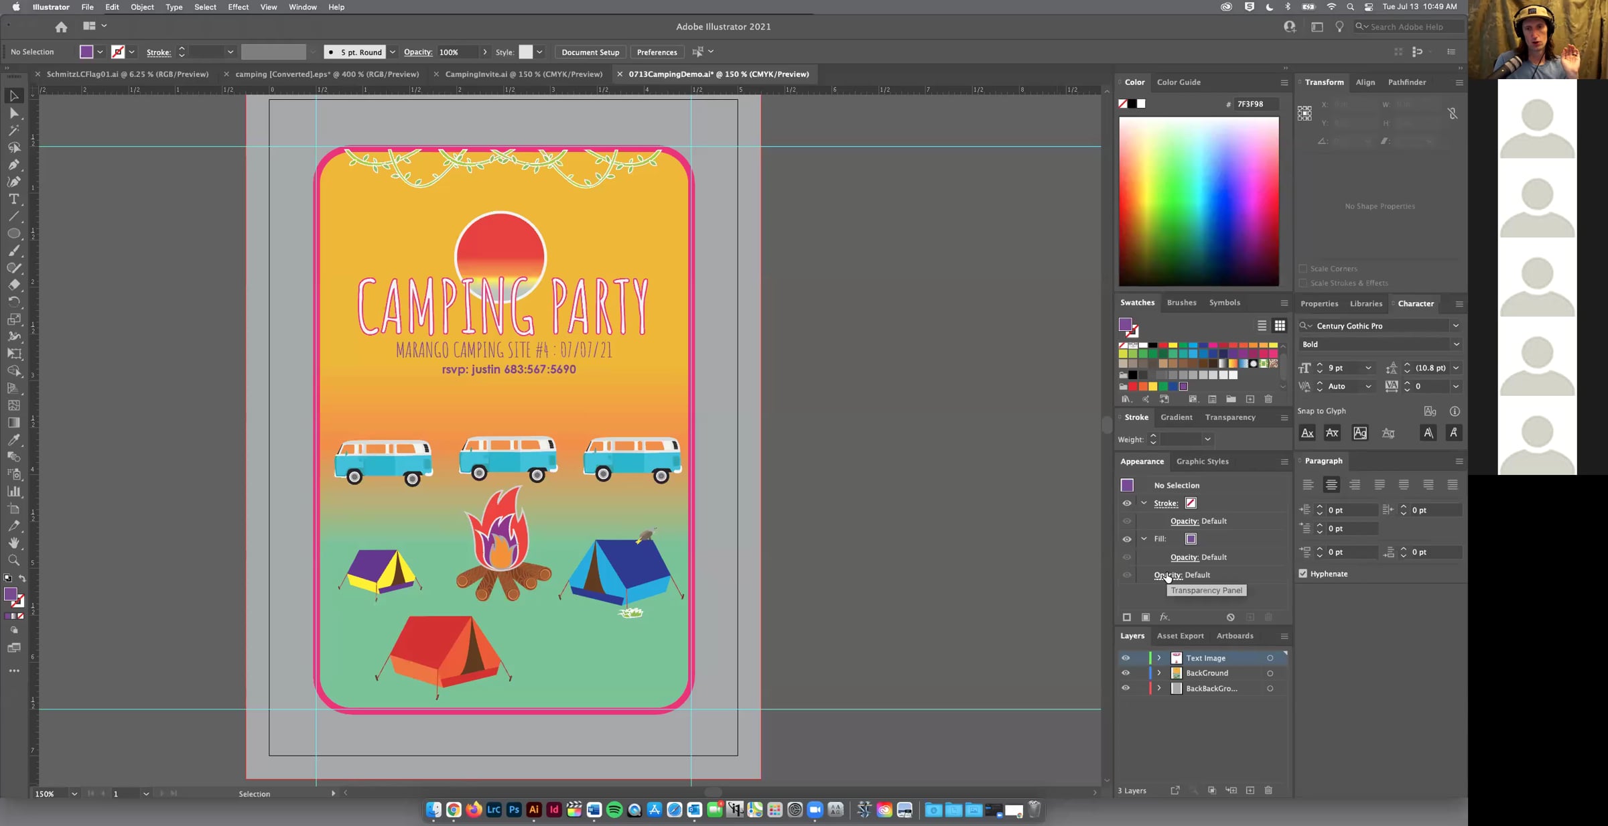1608x826 pixels.
Task: Switch to the Gradient tab
Action: [x=1176, y=417]
